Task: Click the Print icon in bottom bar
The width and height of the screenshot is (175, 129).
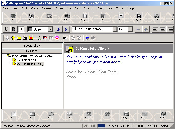Action: (70, 114)
